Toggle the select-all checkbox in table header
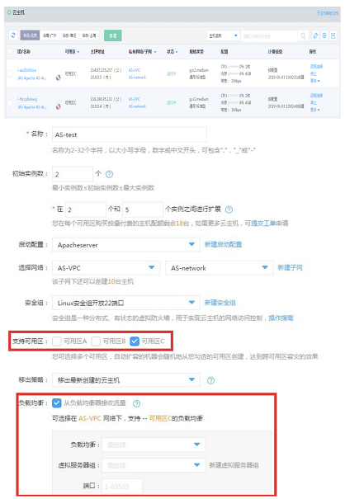The image size is (345, 499). [10, 52]
